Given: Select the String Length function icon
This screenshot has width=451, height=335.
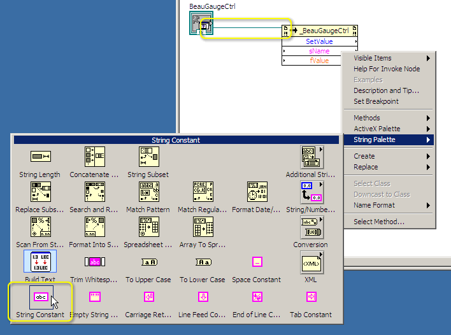Looking at the screenshot, I should 41,157.
